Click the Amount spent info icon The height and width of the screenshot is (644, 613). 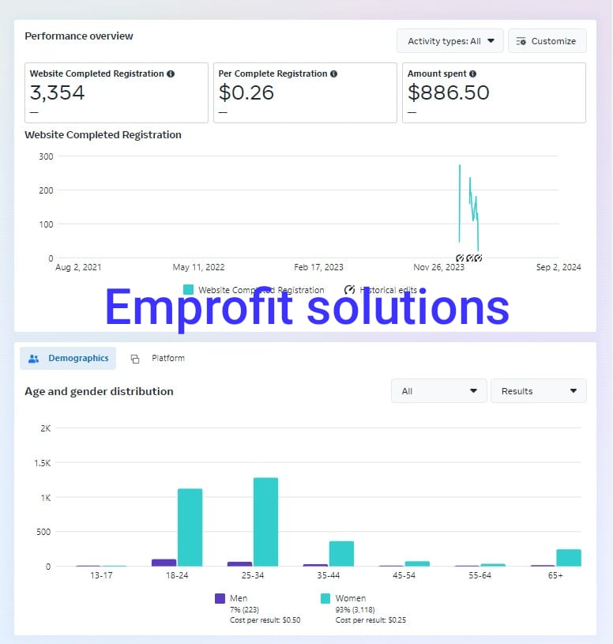click(x=472, y=73)
